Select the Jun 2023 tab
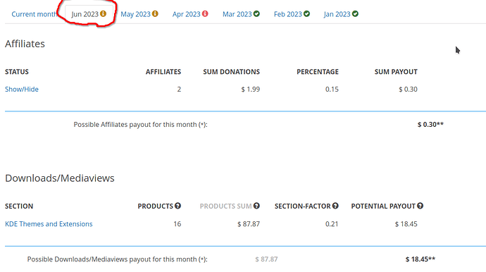This screenshot has height=272, width=486. [89, 14]
